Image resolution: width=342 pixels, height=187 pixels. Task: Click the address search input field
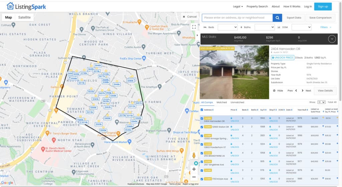(x=237, y=18)
